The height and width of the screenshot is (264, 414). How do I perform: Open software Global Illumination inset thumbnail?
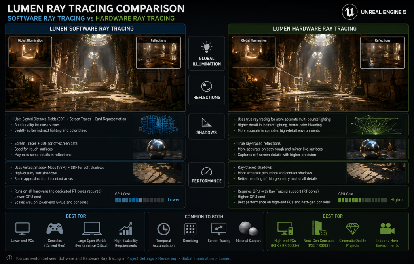pos(30,52)
